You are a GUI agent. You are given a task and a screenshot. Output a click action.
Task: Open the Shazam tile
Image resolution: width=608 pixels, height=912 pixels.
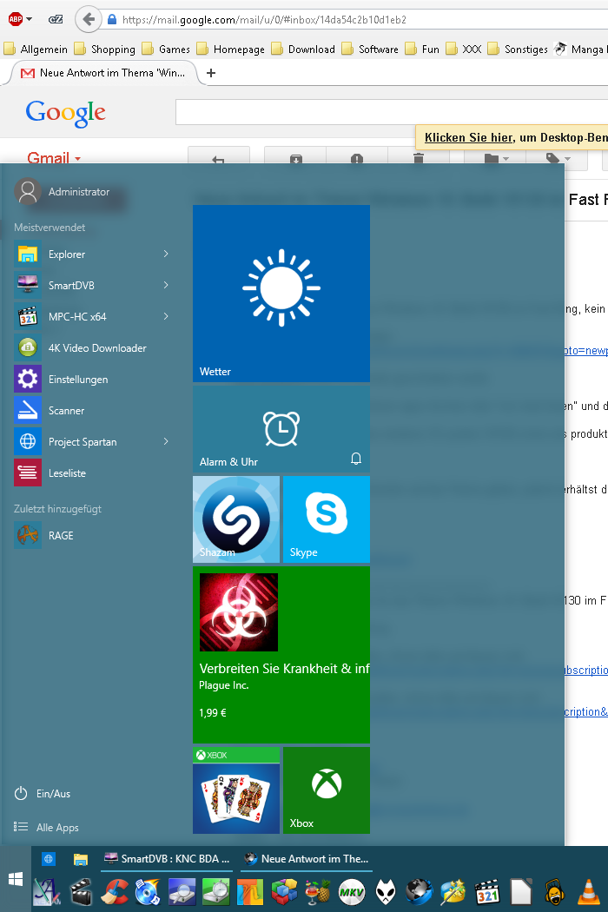236,519
